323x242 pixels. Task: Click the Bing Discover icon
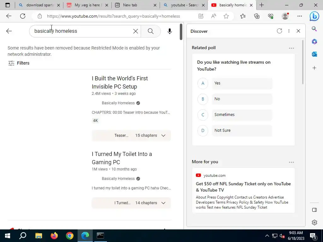point(314,16)
